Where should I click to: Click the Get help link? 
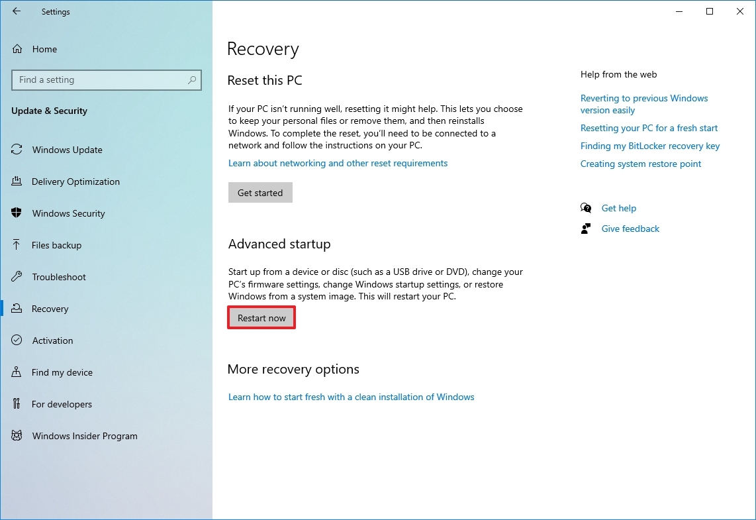pos(618,209)
